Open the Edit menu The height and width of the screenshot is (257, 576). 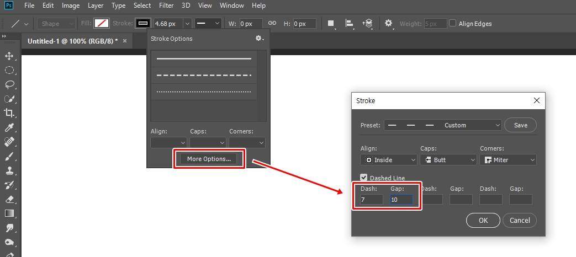48,6
